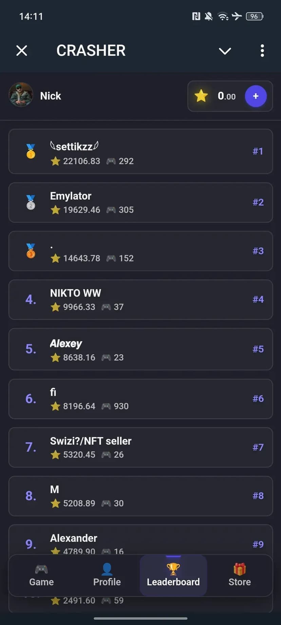Open NIKTO WW leaderboard entry

[140, 300]
